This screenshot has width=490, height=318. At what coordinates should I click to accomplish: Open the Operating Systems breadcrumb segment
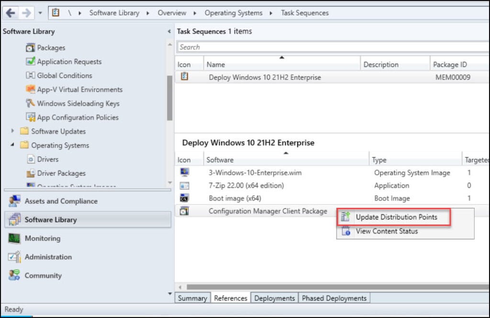[234, 13]
